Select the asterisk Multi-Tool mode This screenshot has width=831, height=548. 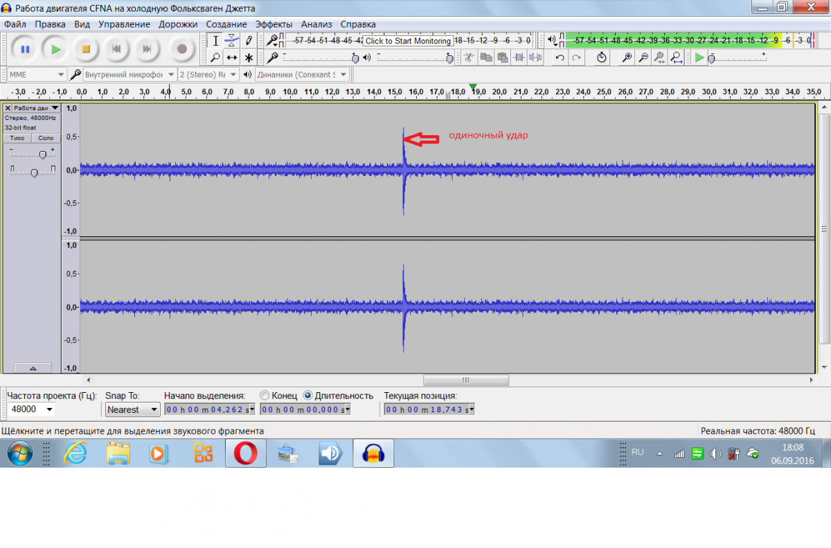[x=249, y=58]
